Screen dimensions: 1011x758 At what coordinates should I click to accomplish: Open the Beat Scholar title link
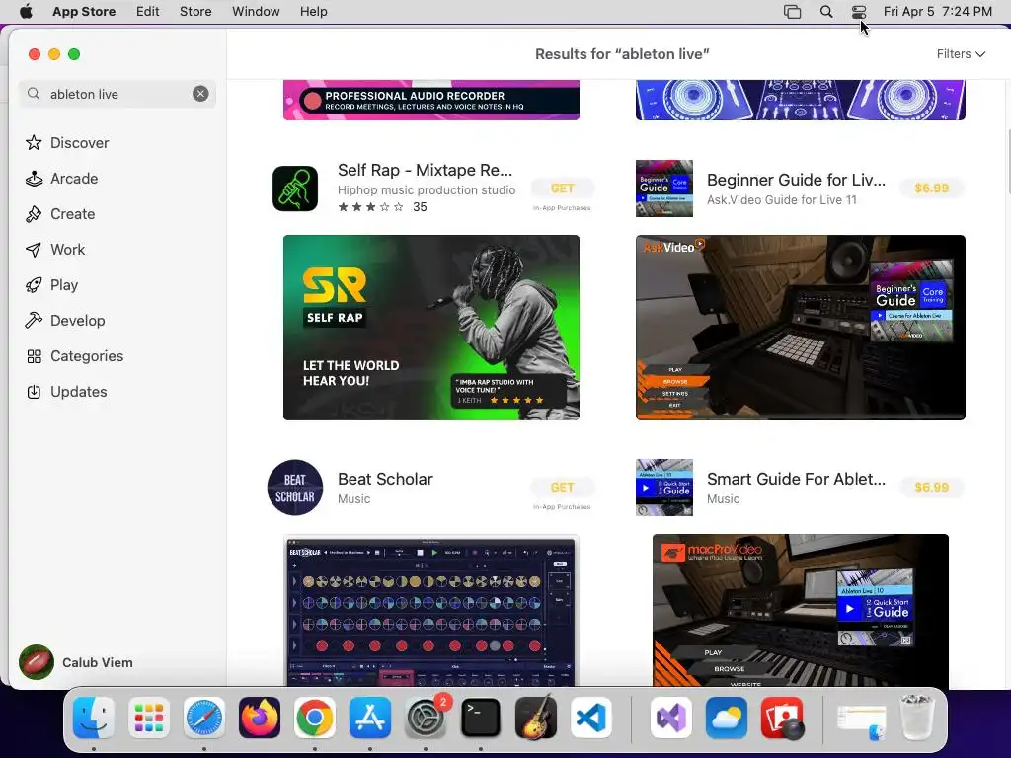point(386,479)
